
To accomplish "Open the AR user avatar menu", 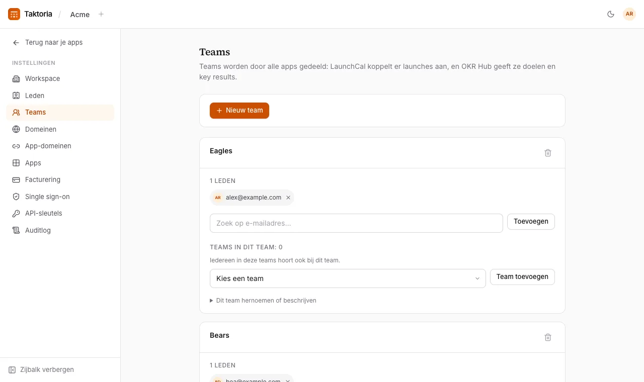I will [629, 14].
